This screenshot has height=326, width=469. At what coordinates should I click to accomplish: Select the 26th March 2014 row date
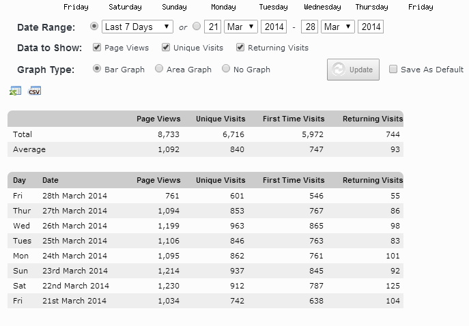[74, 226]
